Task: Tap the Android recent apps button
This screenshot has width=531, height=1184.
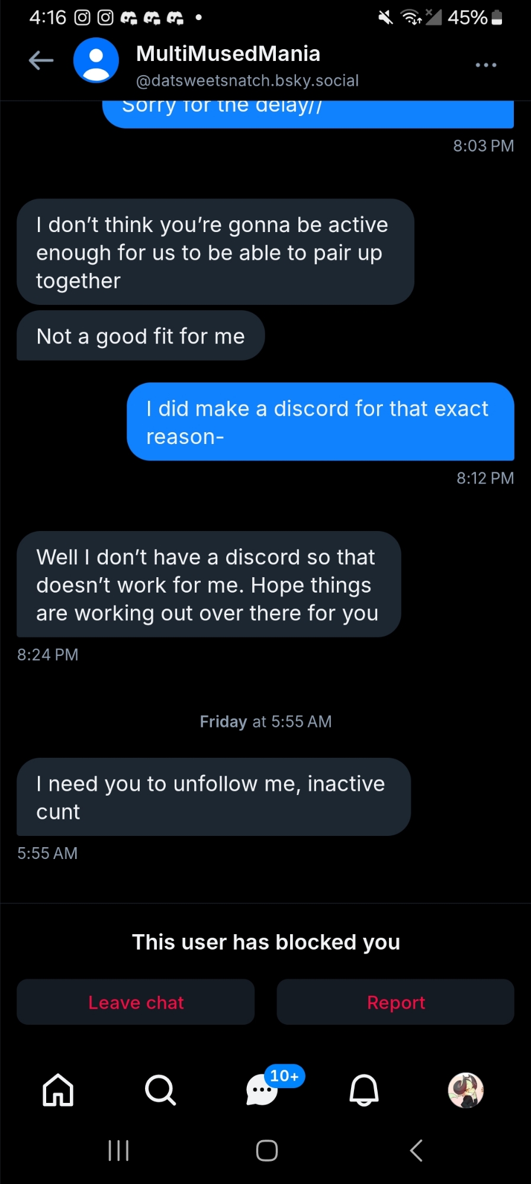Action: coord(118,1150)
